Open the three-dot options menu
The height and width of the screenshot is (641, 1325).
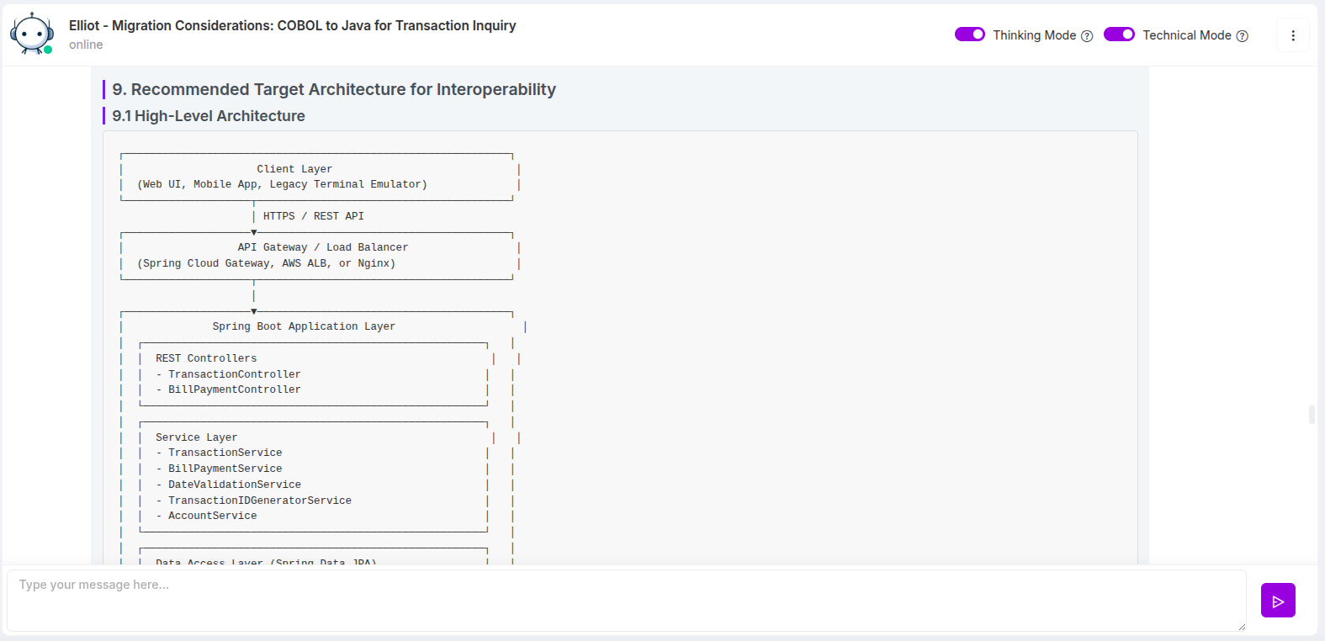(x=1293, y=35)
